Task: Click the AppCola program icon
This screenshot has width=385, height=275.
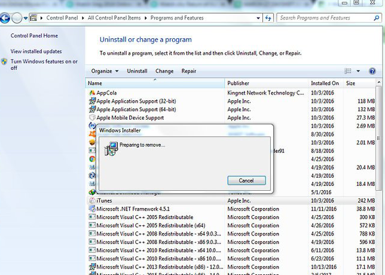Action: pyautogui.click(x=92, y=93)
